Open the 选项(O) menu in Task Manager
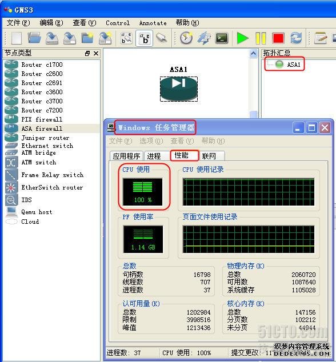The width and height of the screenshot is (336, 362). 151,141
